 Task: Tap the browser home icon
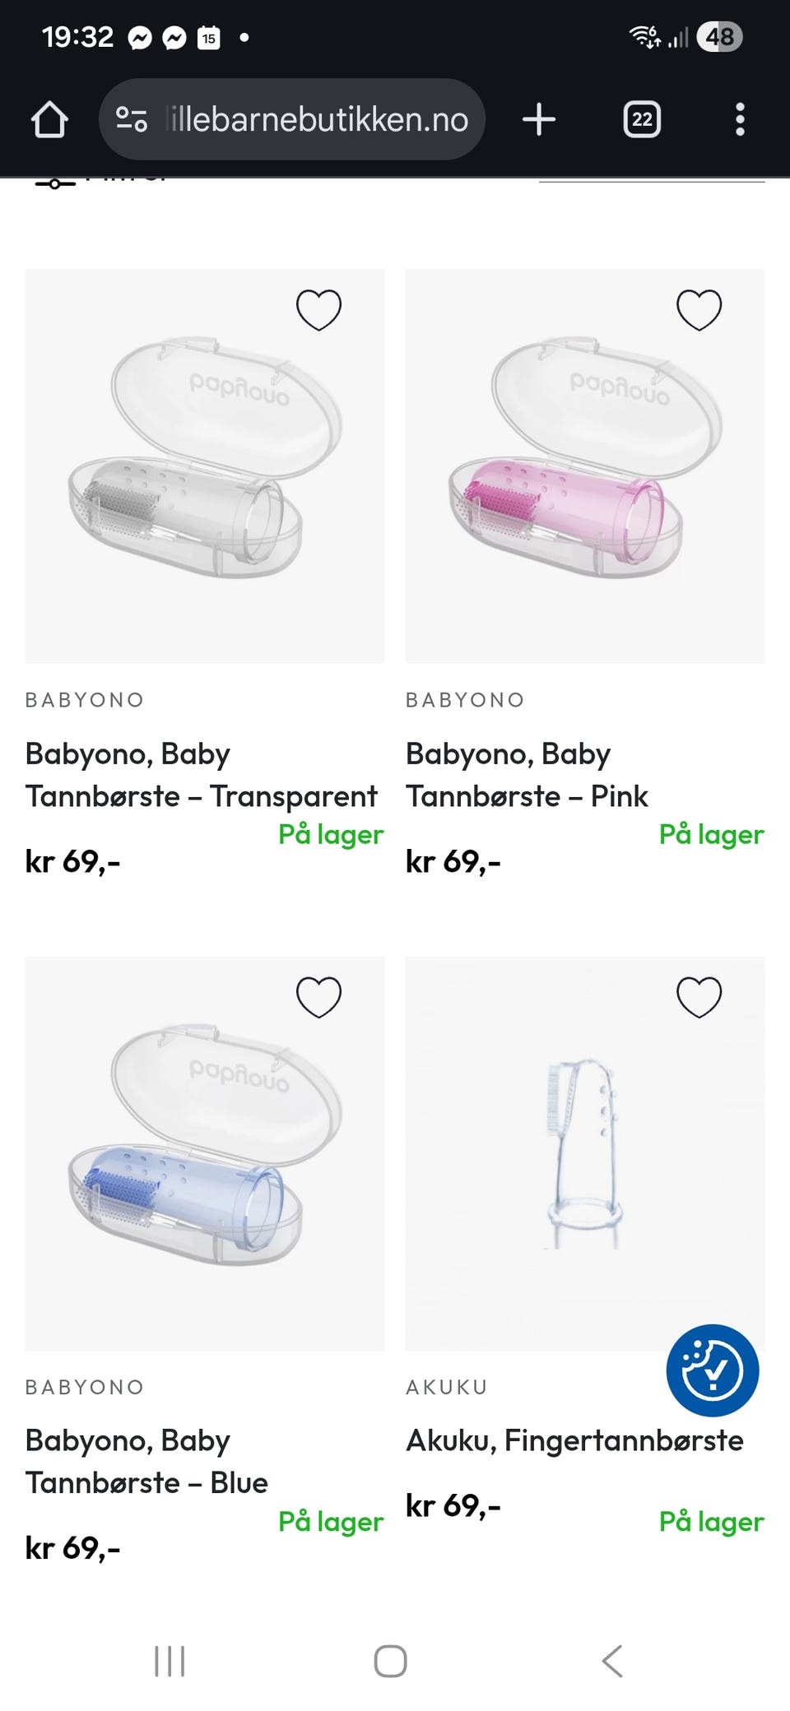49,120
